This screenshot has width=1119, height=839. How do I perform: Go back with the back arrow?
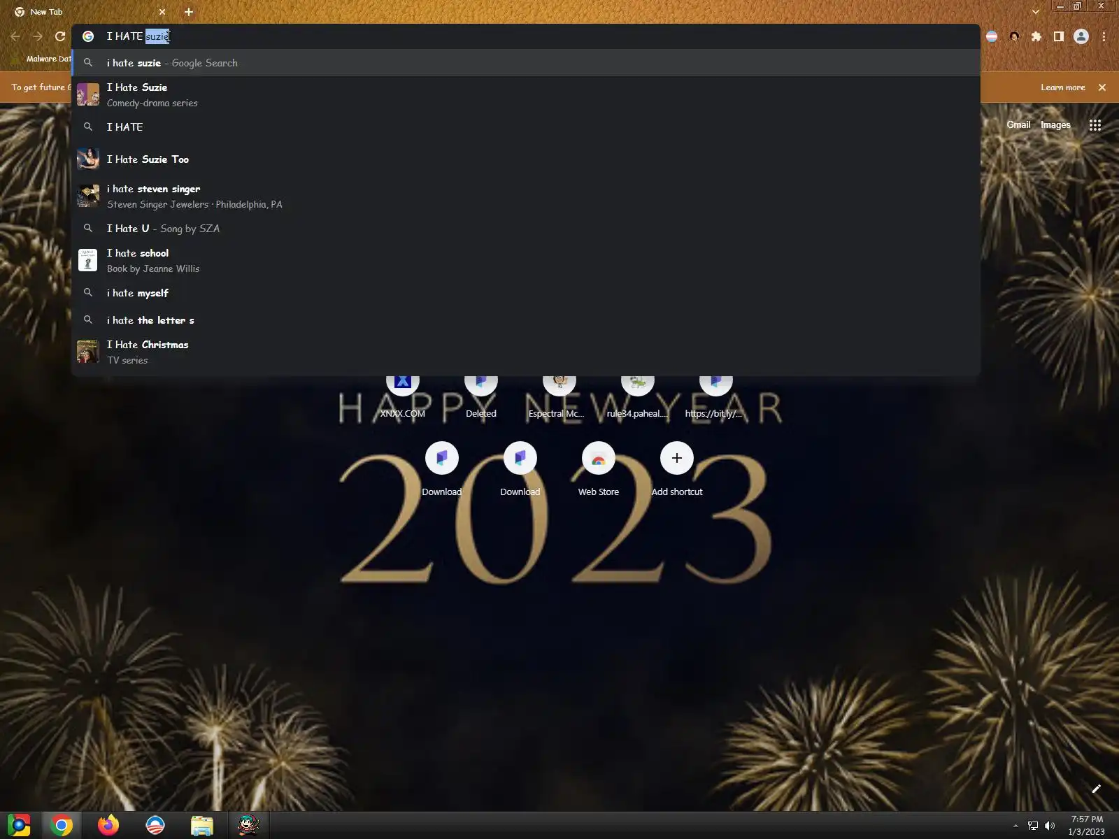pyautogui.click(x=15, y=36)
